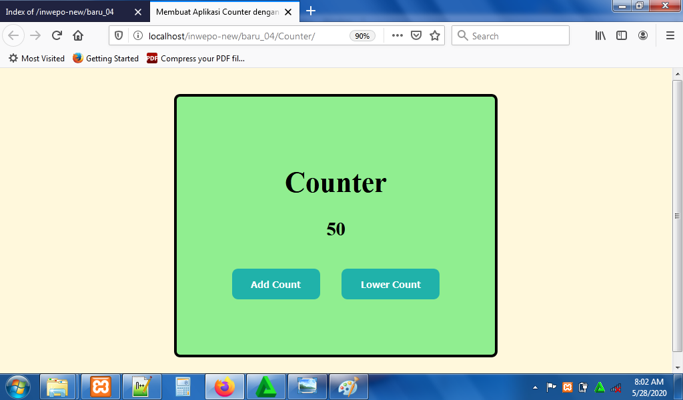The image size is (683, 400).
Task: Open the Windows Start menu
Action: click(18, 387)
